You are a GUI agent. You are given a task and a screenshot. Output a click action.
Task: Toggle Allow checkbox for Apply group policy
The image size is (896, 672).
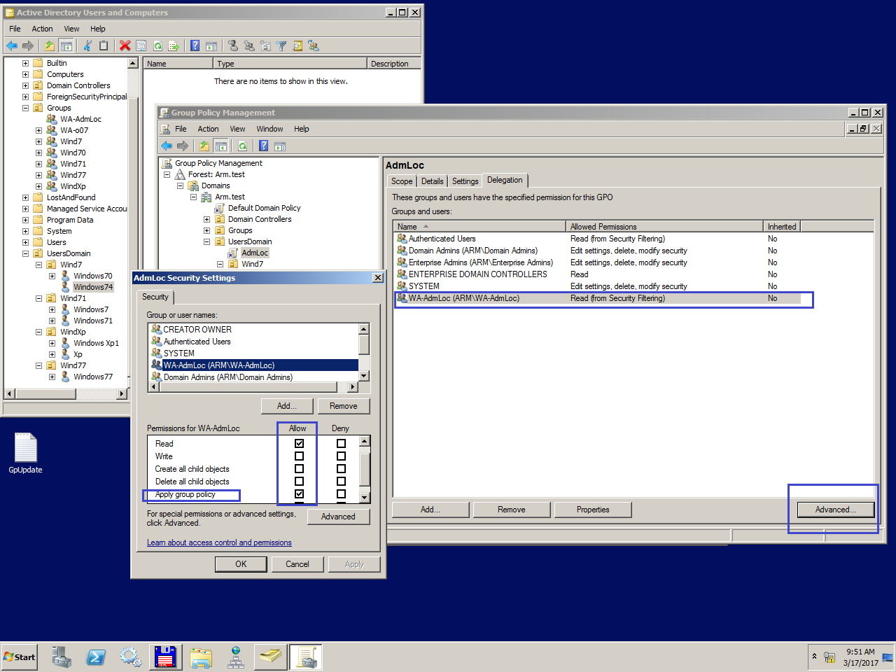tap(299, 493)
